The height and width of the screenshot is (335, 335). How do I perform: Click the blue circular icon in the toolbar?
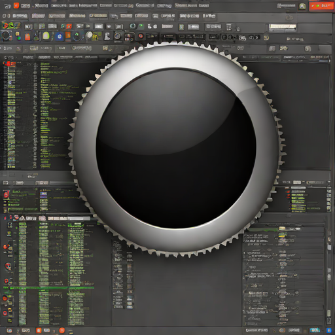[60, 36]
